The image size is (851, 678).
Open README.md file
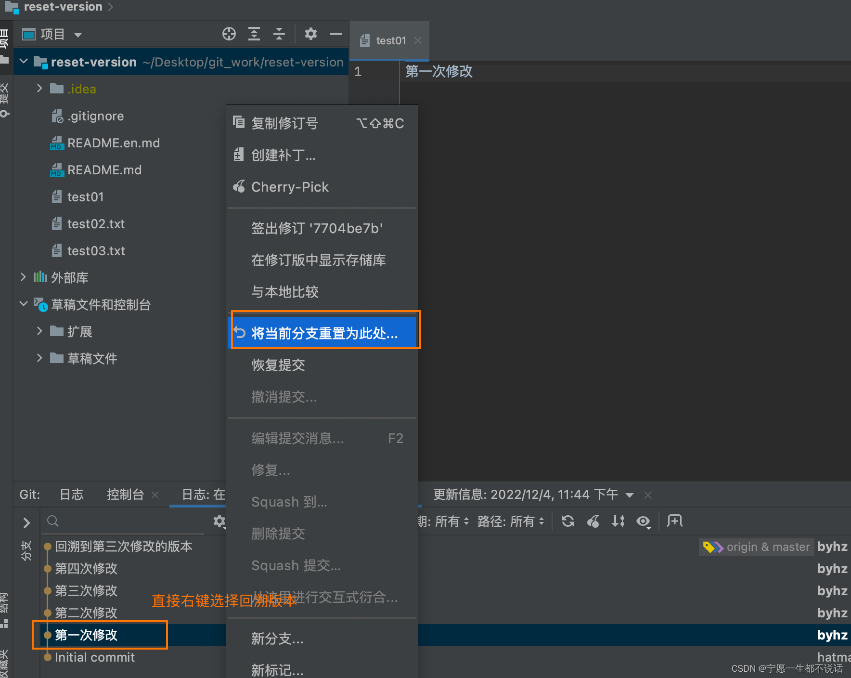[96, 170]
